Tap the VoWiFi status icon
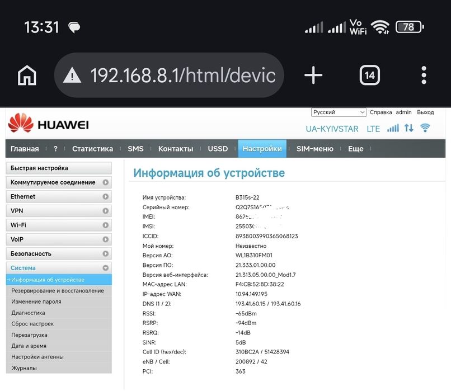451x391 pixels. pos(358,27)
